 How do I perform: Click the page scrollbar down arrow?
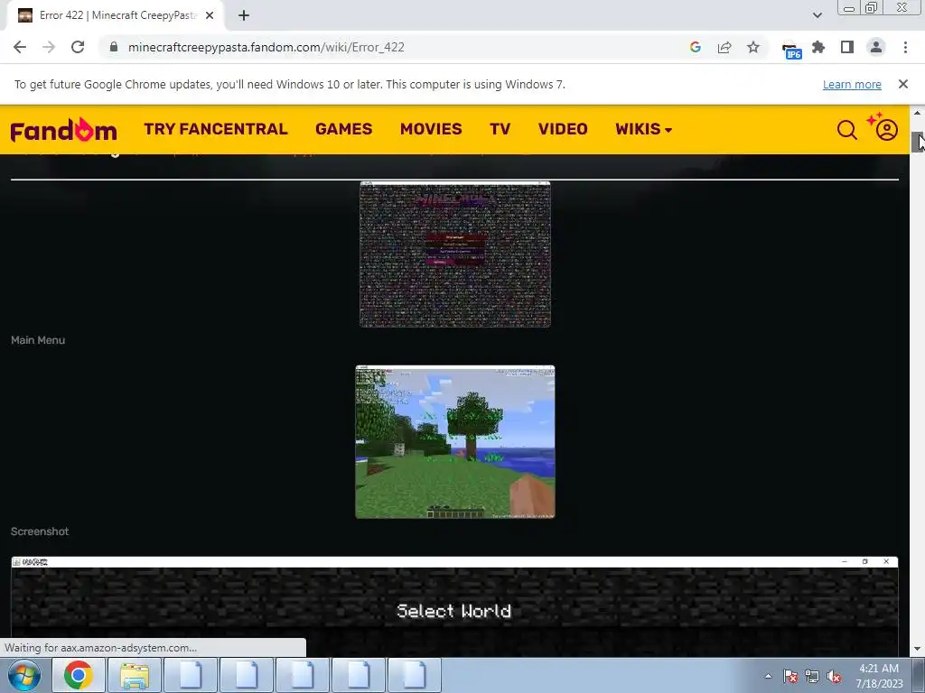[x=918, y=650]
